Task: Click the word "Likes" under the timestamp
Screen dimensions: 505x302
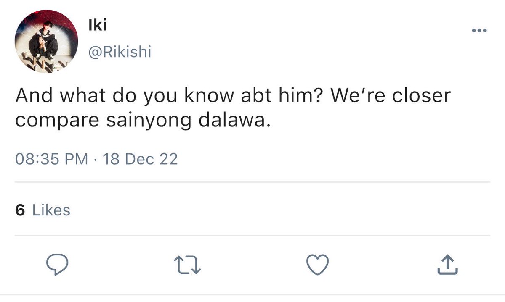Action: click(51, 210)
